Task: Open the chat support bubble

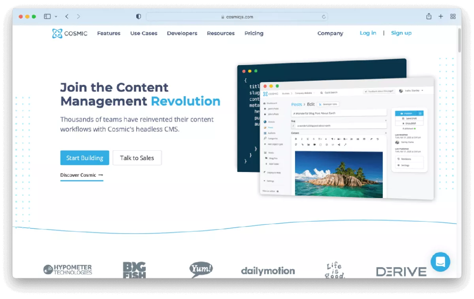Action: (x=440, y=262)
